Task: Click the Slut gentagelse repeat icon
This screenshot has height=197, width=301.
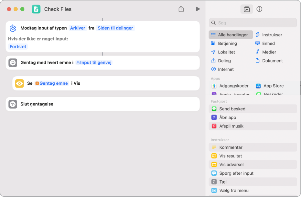Action: tap(13, 104)
